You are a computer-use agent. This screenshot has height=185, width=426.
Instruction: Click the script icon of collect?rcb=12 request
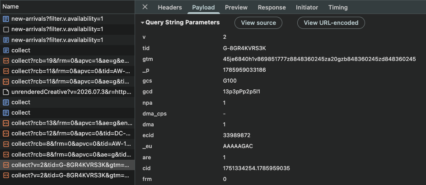(6, 134)
